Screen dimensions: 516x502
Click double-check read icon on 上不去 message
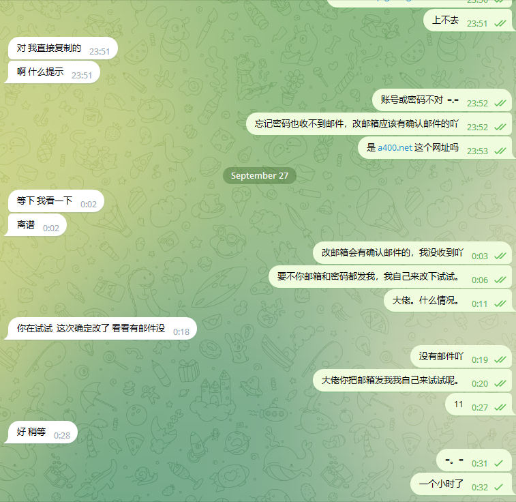pyautogui.click(x=500, y=23)
